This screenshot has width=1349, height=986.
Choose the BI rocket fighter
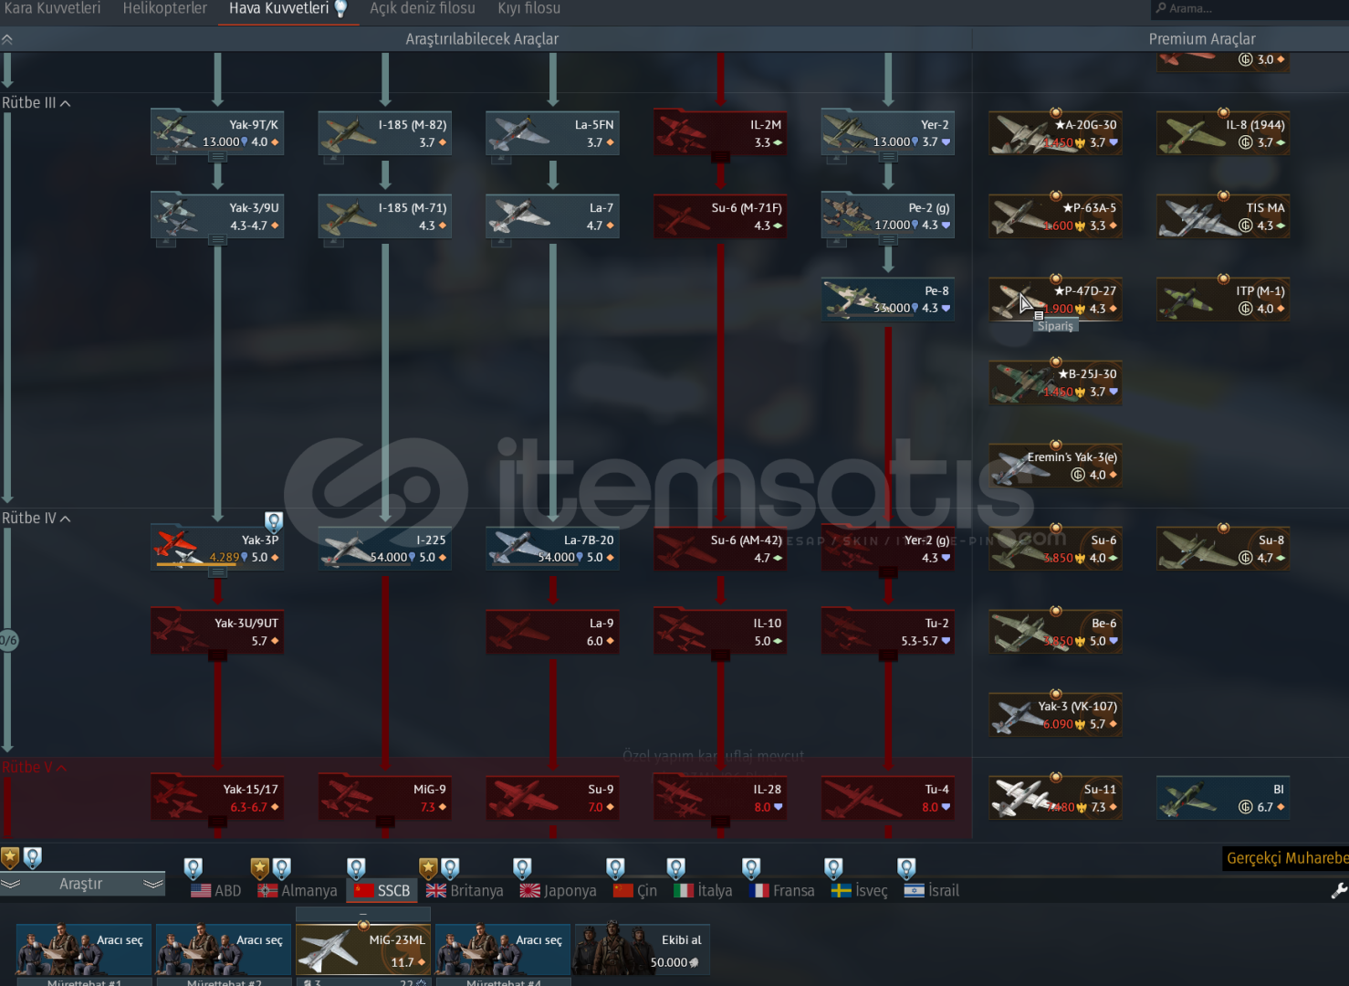click(1223, 797)
